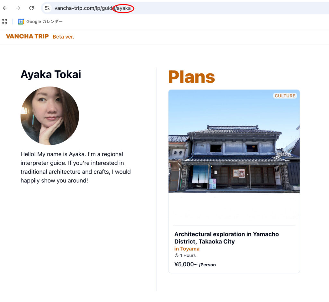329x302 pixels.
Task: Click the VANCHA TRIP logo
Action: pos(27,36)
